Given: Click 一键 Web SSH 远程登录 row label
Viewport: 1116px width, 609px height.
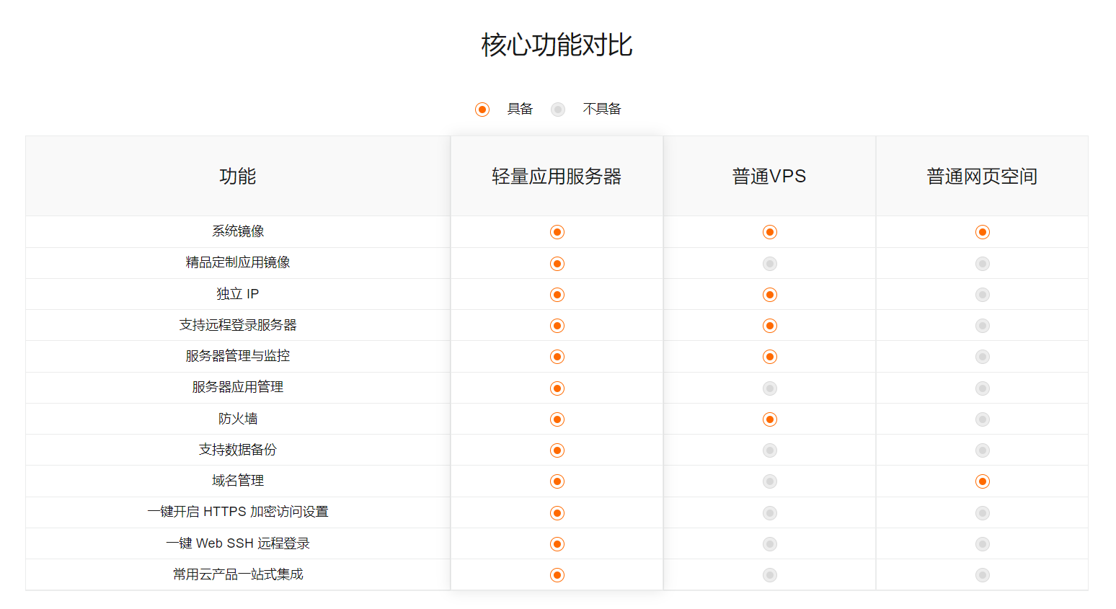Looking at the screenshot, I should coord(238,543).
